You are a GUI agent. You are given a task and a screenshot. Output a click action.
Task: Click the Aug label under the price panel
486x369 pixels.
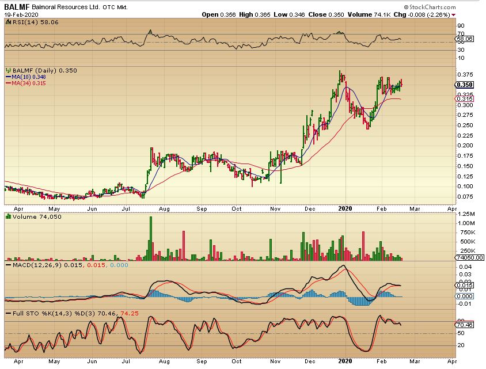[164, 209]
